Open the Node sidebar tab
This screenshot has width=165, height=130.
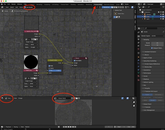coord(135,12)
